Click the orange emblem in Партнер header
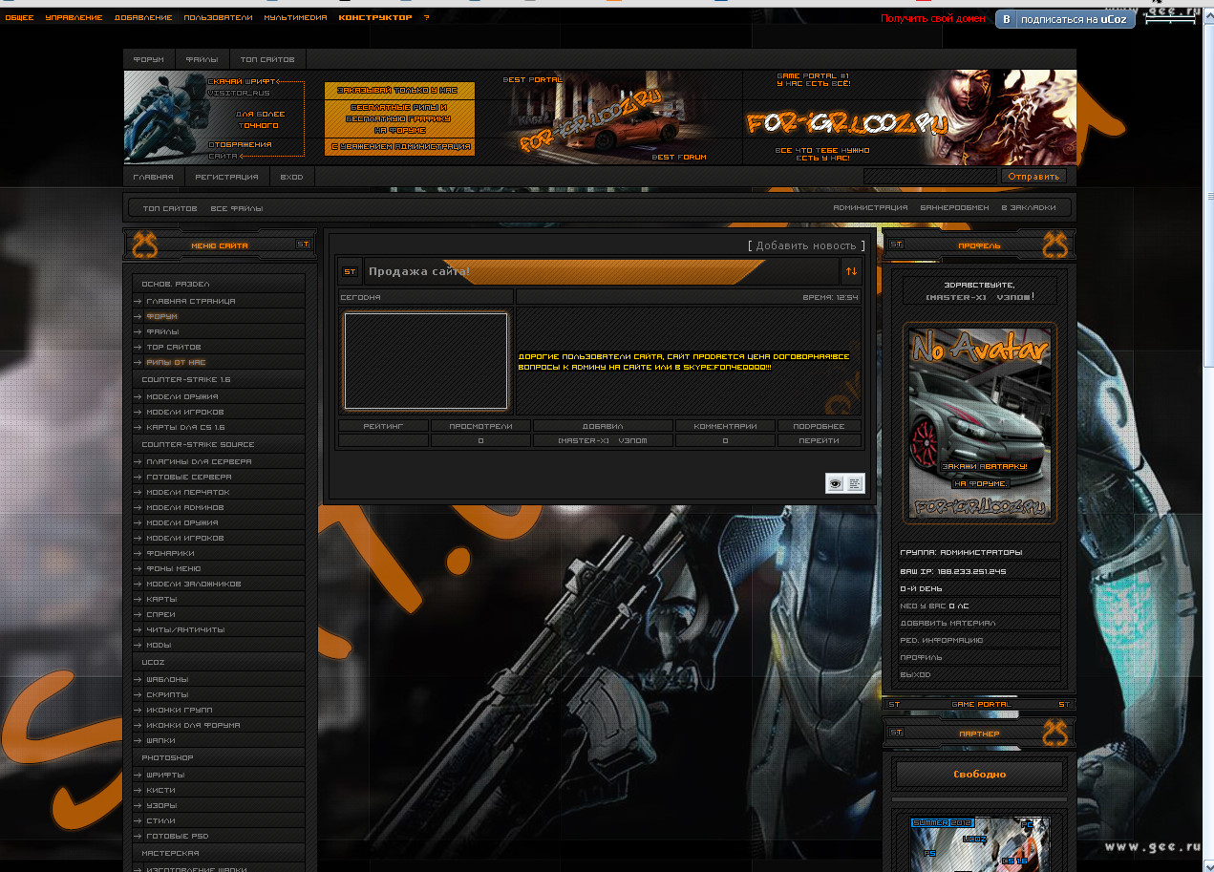The width and height of the screenshot is (1214, 872). [1054, 734]
